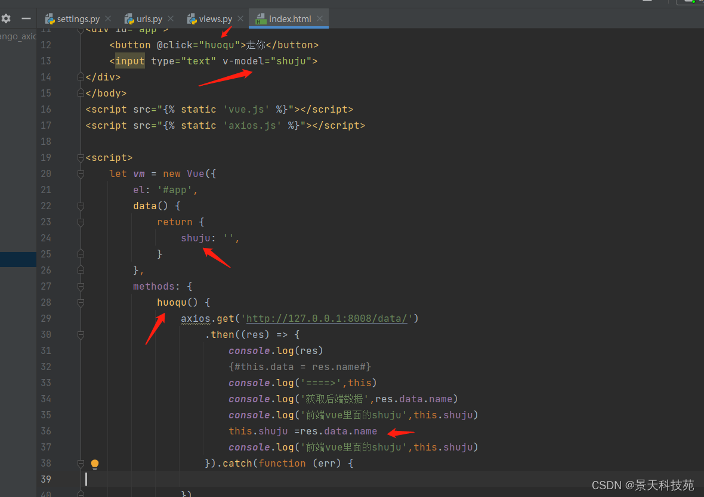Click console.log(res) on line 31
The image size is (704, 497).
(276, 351)
